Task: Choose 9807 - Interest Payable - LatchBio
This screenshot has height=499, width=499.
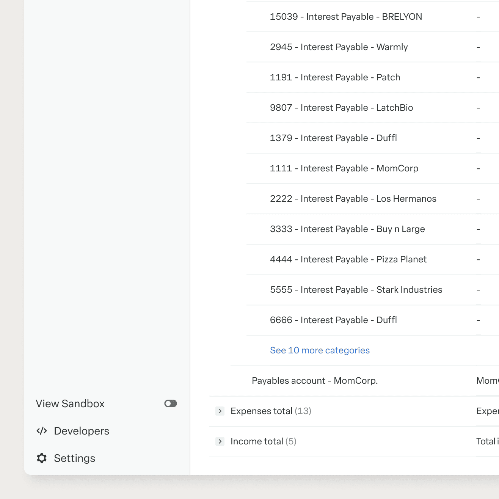Action: click(341, 108)
